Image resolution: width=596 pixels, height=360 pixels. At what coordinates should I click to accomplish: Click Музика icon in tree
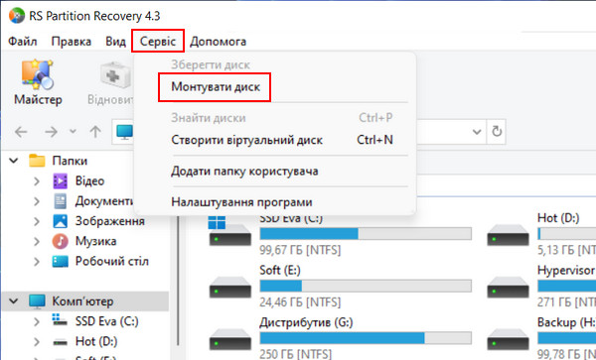click(x=60, y=241)
